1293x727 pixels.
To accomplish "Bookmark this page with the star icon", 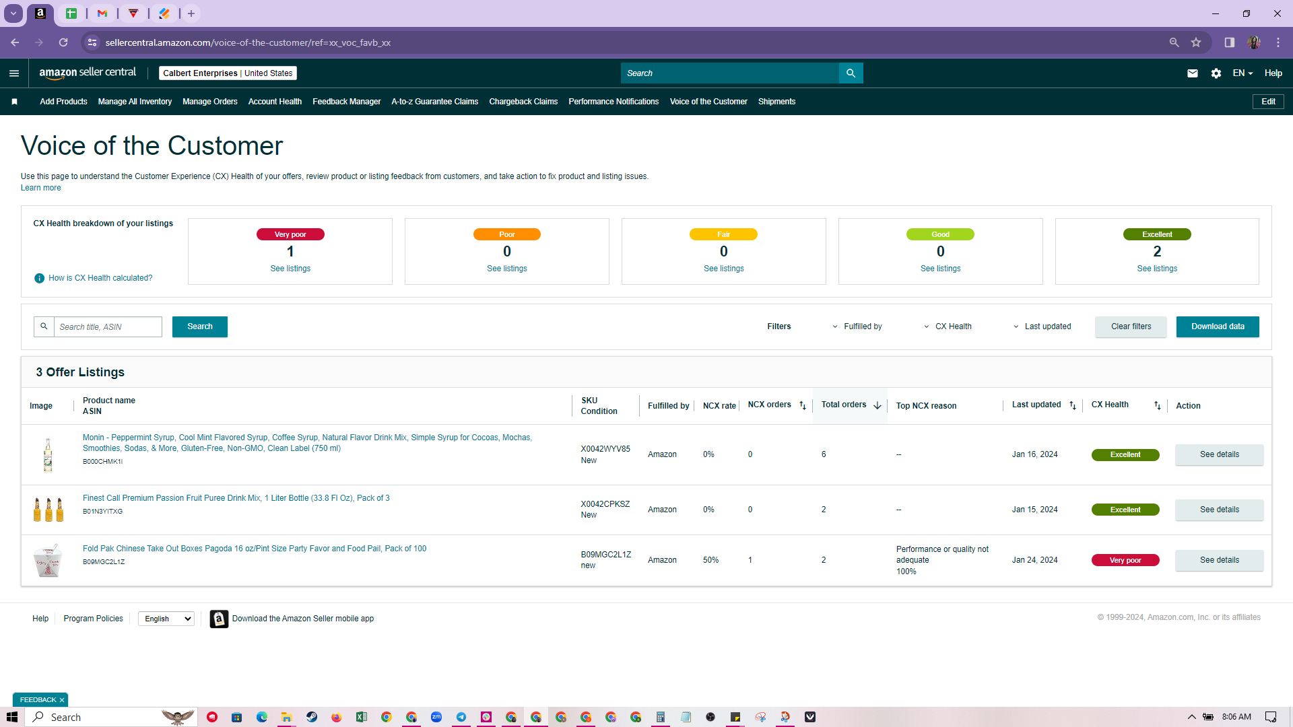I will [x=1196, y=42].
